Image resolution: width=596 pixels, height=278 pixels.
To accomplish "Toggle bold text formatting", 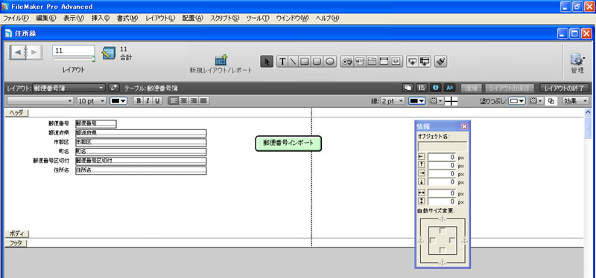I will [x=139, y=101].
